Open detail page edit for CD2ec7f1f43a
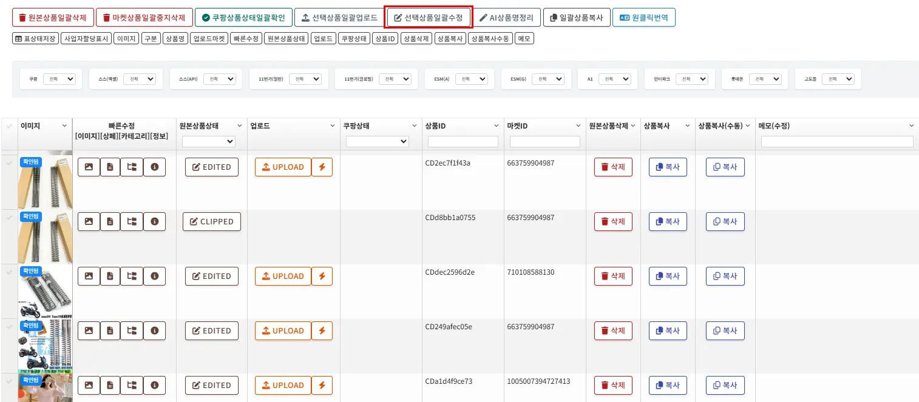Image resolution: width=919 pixels, height=402 pixels. [x=110, y=167]
